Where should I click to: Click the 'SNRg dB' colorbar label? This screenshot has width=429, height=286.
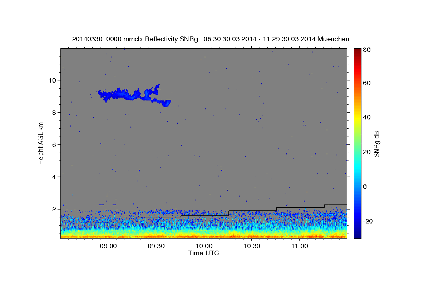[x=376, y=144]
